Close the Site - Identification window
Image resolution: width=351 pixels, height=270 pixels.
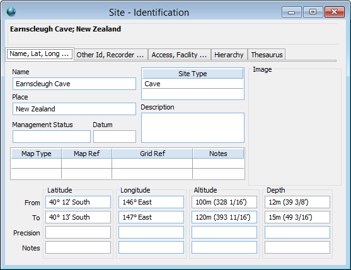tap(335, 12)
